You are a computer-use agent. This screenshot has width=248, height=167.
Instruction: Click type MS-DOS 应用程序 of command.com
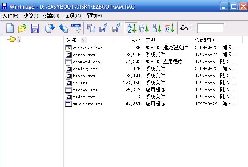tap(164, 62)
